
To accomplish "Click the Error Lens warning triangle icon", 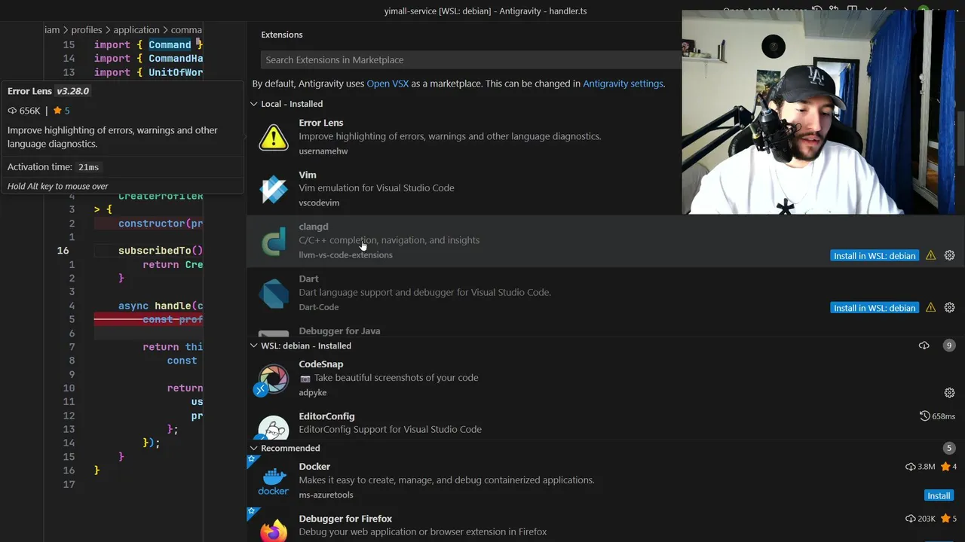I will point(274,137).
